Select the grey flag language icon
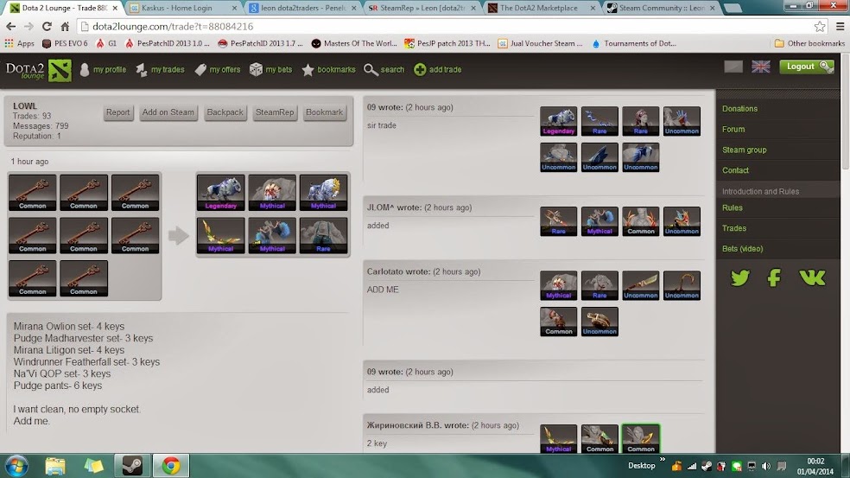Screen dimensions: 850x478 click(x=733, y=67)
